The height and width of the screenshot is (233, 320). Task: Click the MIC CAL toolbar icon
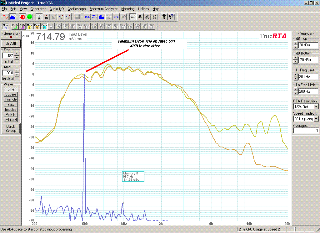tap(108, 17)
